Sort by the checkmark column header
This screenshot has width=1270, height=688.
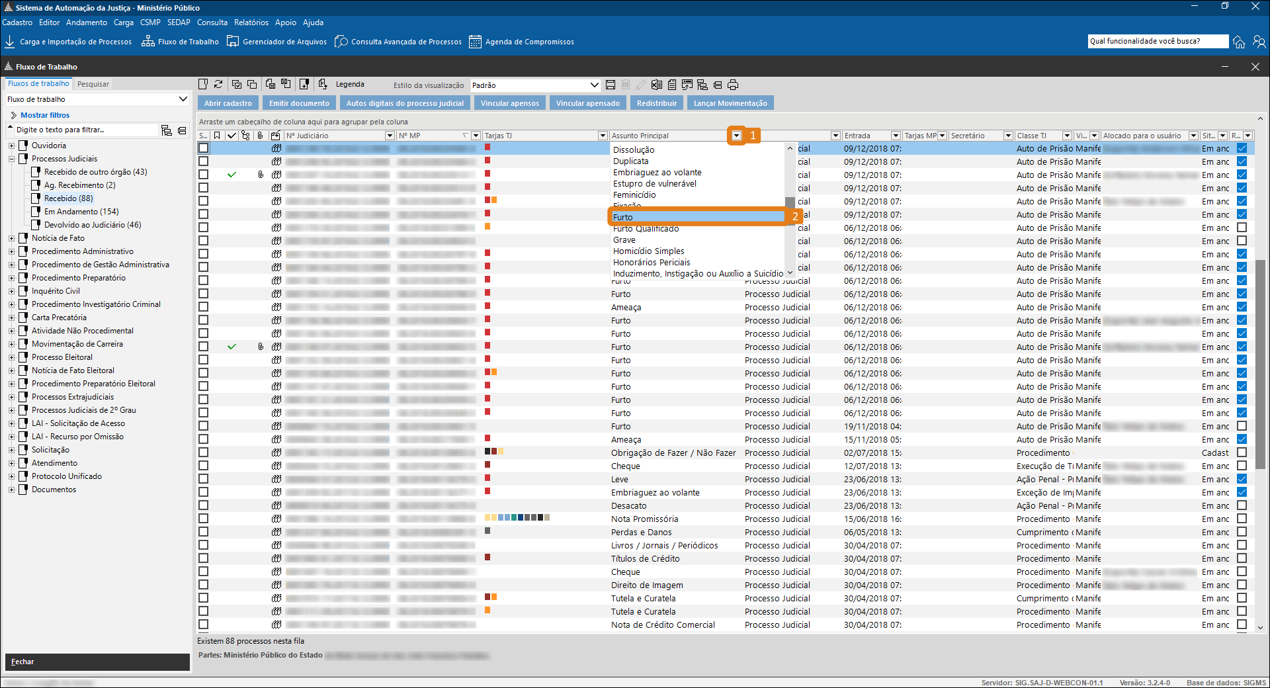(232, 136)
